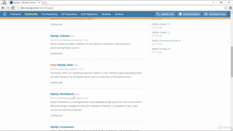
Task: Click DOWNLOAD under MySQL Utilities
Action: pyautogui.click(x=56, y=53)
